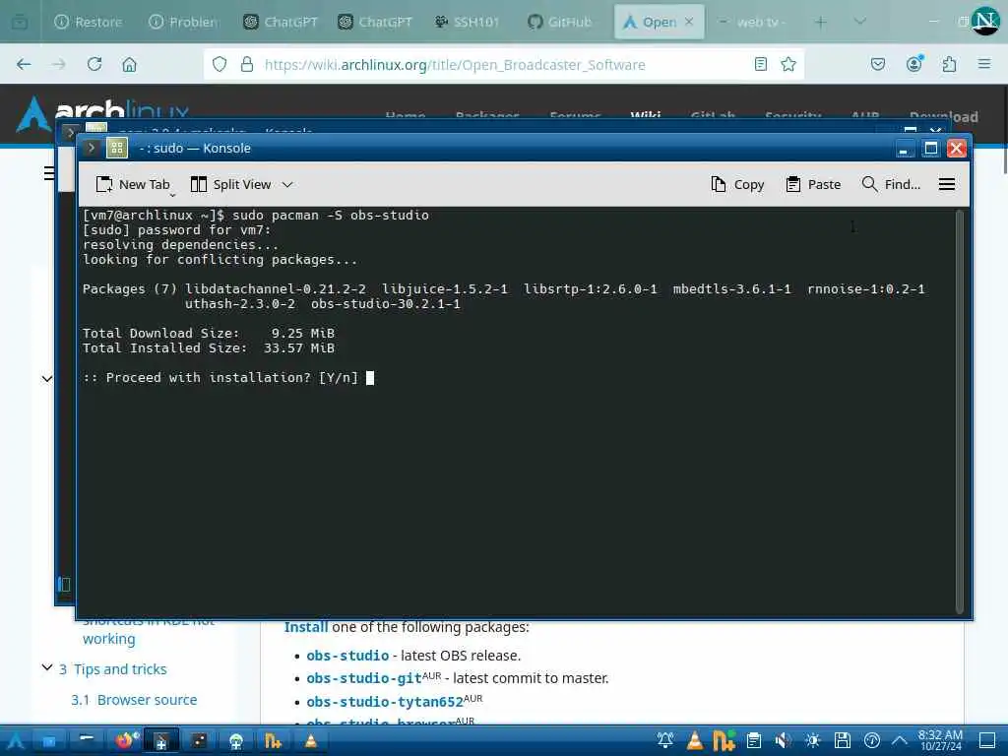This screenshot has height=756, width=1008.
Task: Toggle the sidebar chevron beside the Konsole window
Action: click(x=47, y=379)
